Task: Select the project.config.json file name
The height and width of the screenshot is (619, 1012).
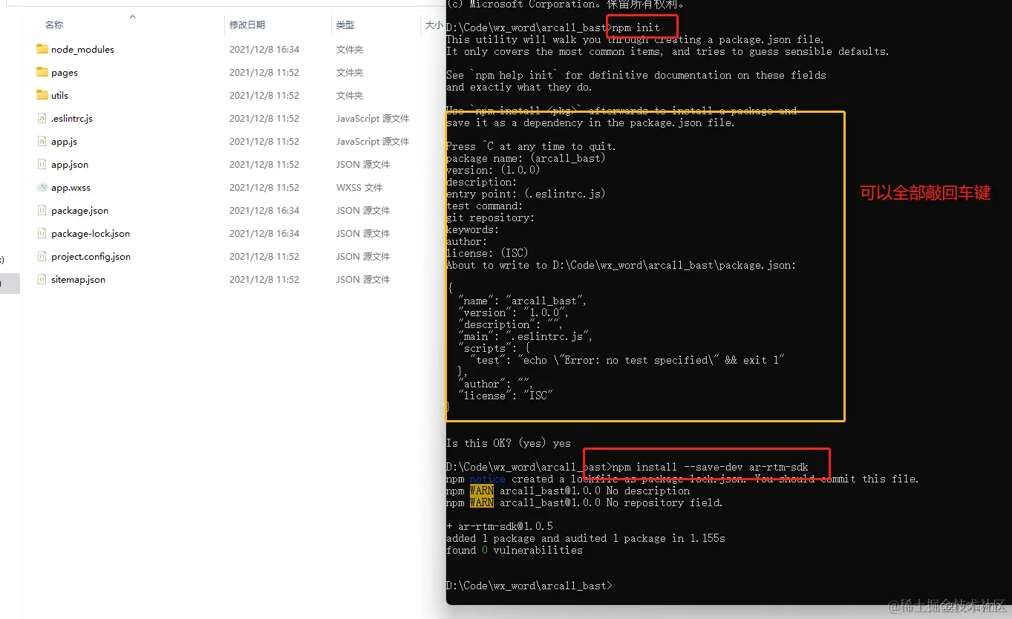Action: click(x=91, y=257)
